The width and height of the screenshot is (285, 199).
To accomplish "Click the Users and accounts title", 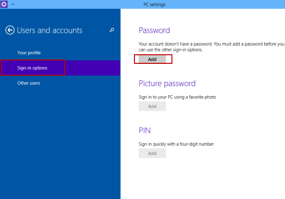I will pos(49,30).
